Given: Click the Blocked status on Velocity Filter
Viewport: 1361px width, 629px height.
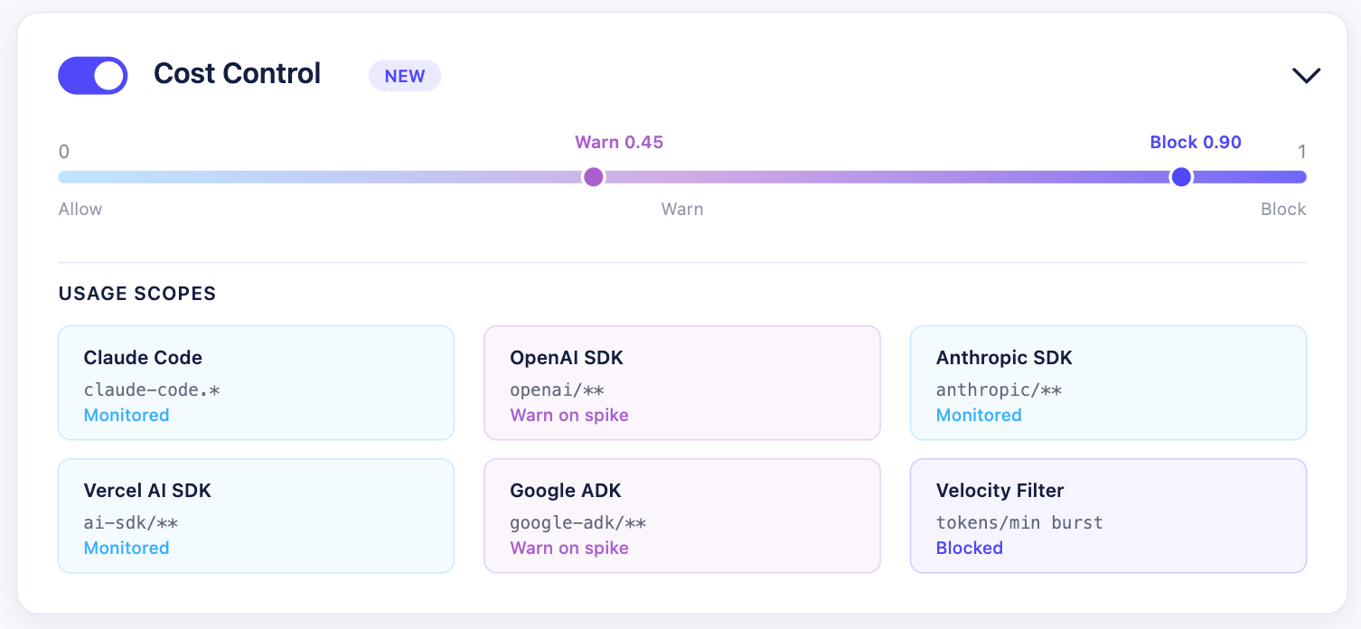Looking at the screenshot, I should [x=970, y=548].
